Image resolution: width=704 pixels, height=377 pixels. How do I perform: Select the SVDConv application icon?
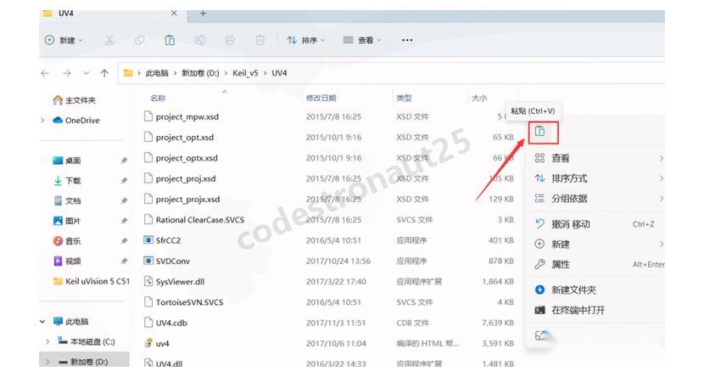148,261
